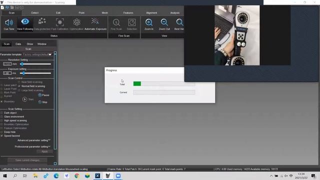Viewport: 320px width, 180px height.
Task: Switch to the Window side panel tab
Action: [42, 44]
